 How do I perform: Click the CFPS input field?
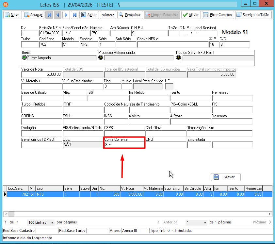coord(124,133)
